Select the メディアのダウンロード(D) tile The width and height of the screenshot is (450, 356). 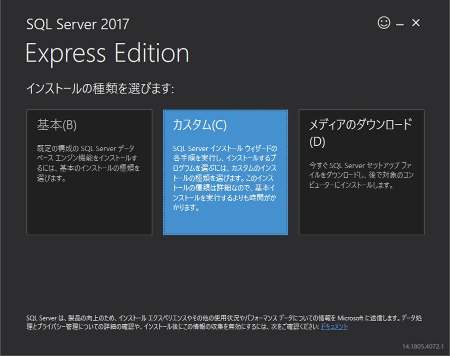point(361,172)
